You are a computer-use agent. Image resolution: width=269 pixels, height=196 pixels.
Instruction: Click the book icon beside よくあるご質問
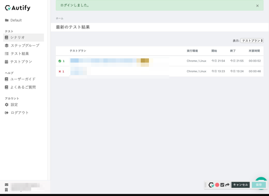click(x=6, y=87)
